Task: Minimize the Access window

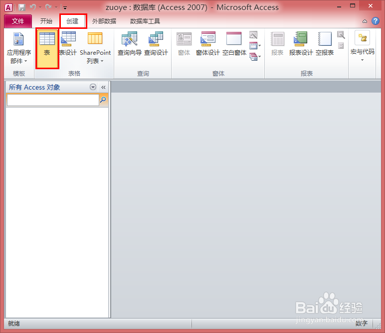Action: coord(339,6)
